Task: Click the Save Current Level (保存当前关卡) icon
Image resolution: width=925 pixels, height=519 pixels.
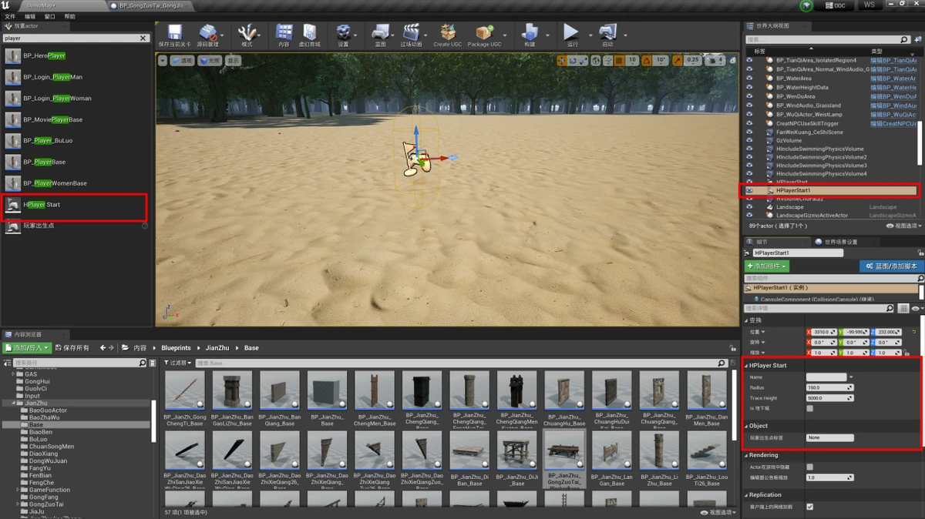Action: click(x=174, y=33)
